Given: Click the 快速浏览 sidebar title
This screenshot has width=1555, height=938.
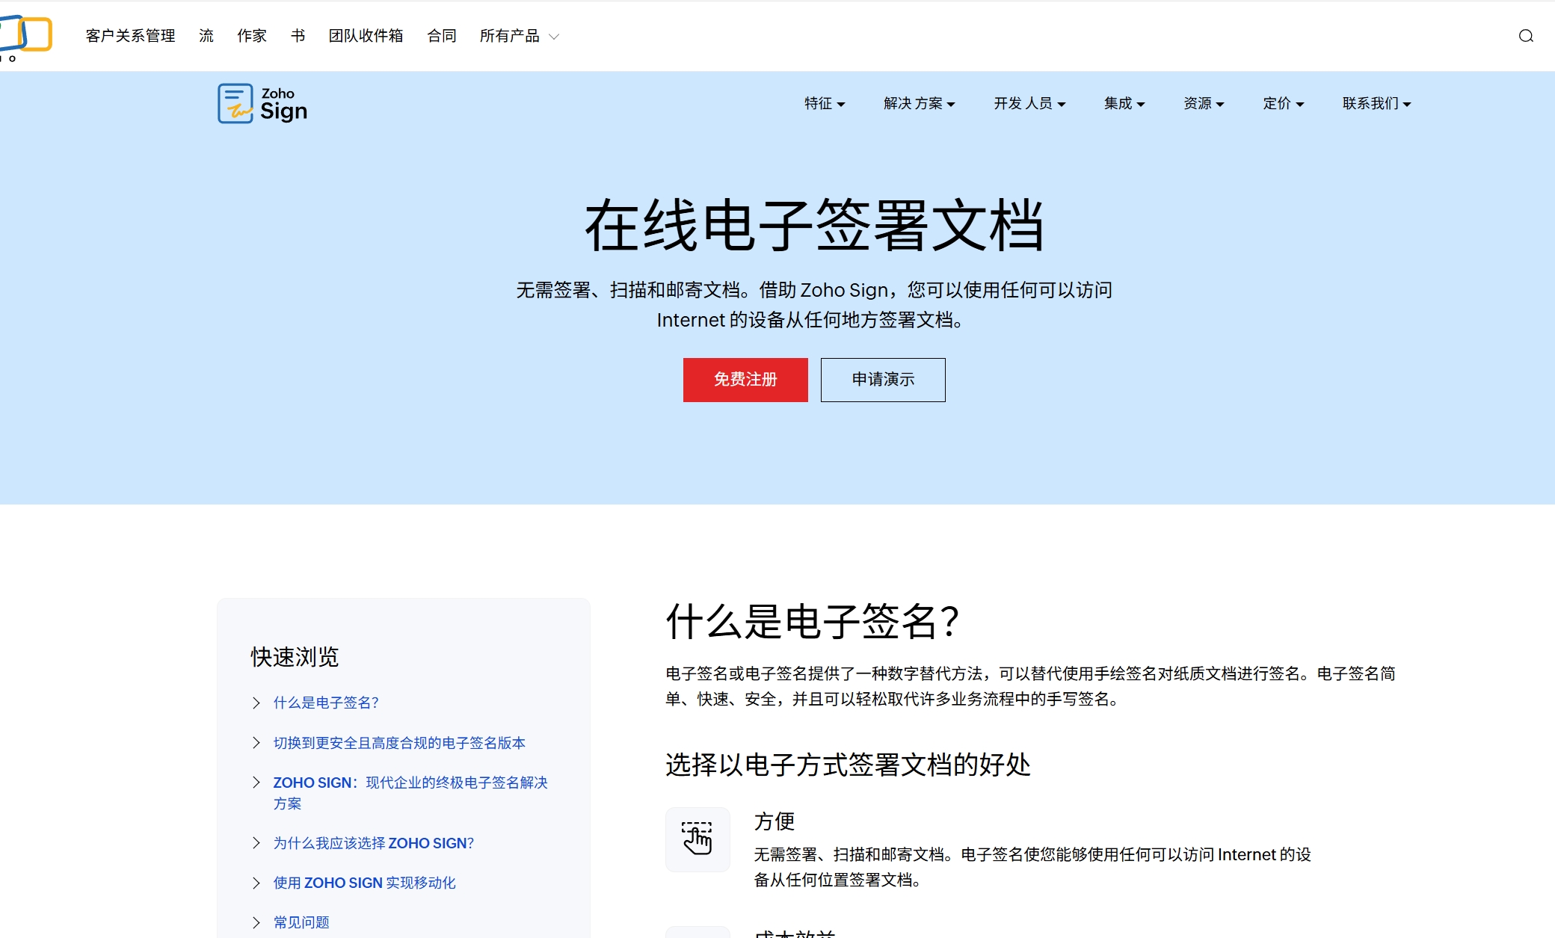Looking at the screenshot, I should pyautogui.click(x=295, y=657).
